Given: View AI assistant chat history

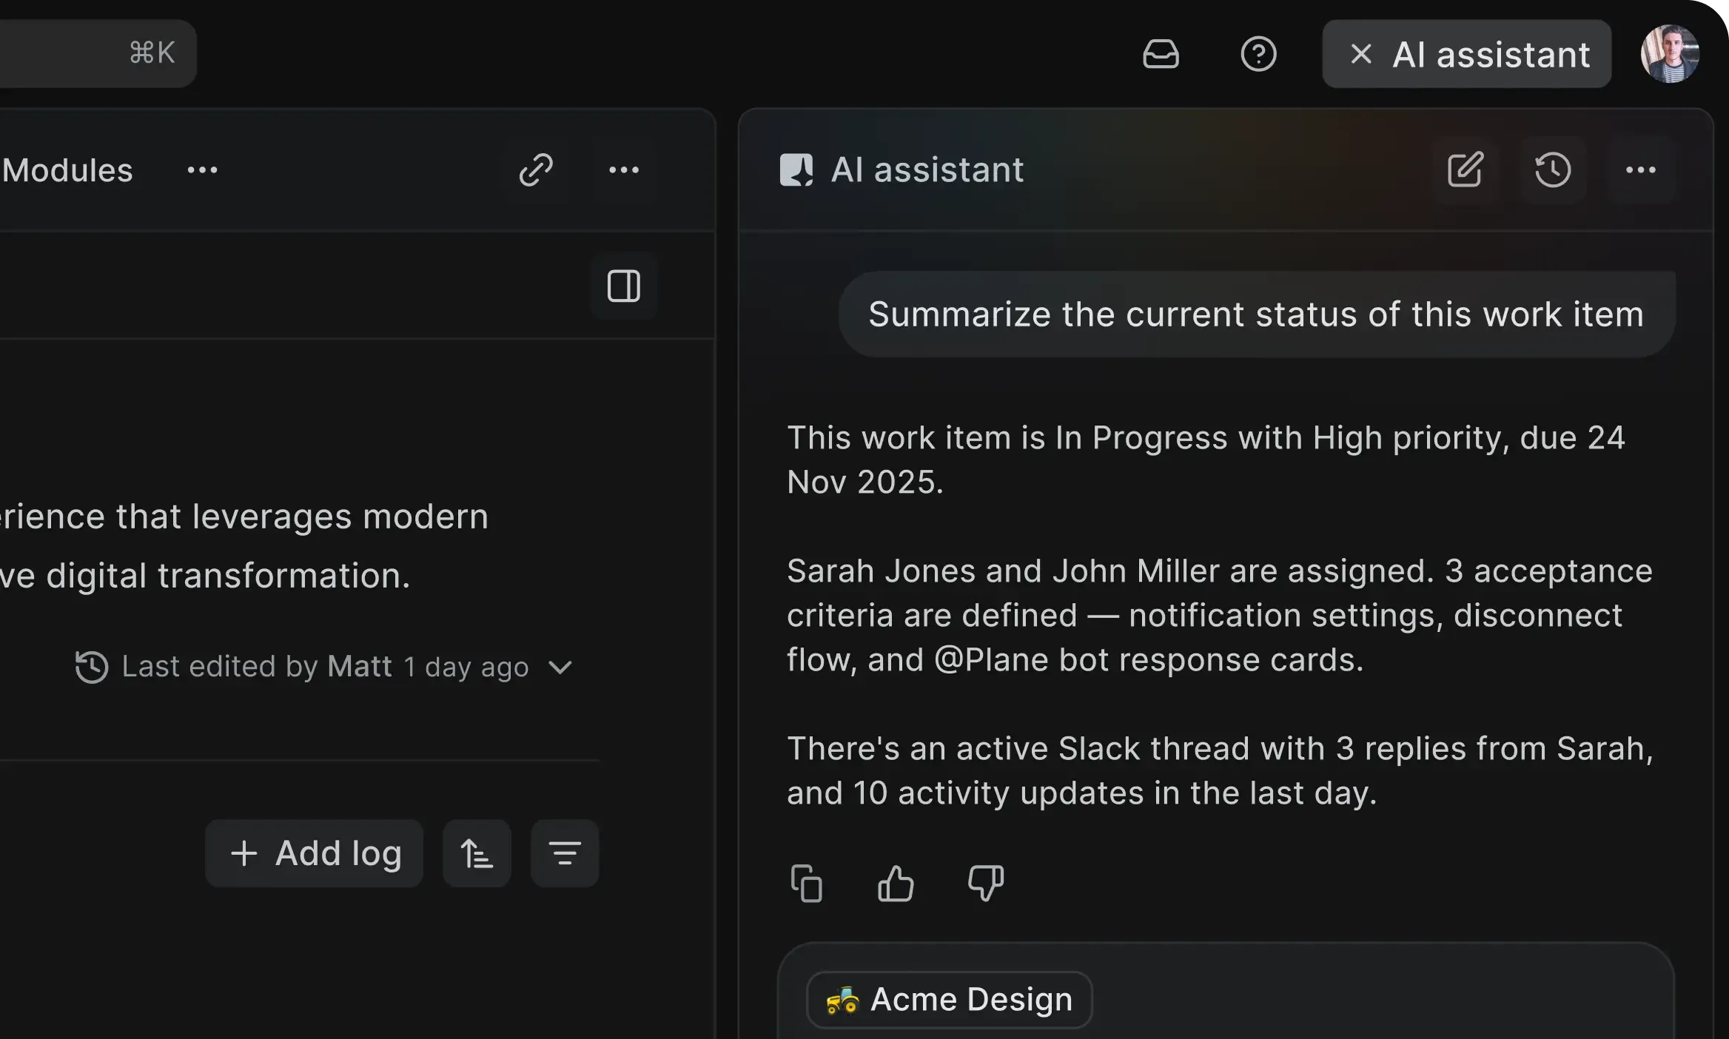Looking at the screenshot, I should click(x=1554, y=169).
